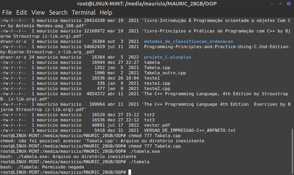Click the terminal cursor at the last prompt

[x=130, y=172]
